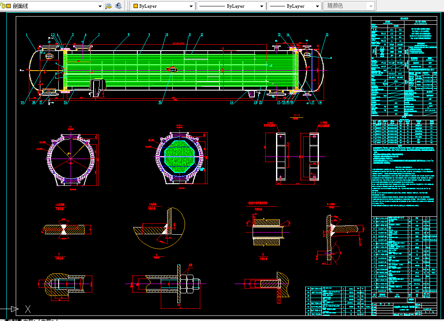Click the yellow ByLayer color swatch
Screen dimensions: 444x321
click(x=136, y=6)
